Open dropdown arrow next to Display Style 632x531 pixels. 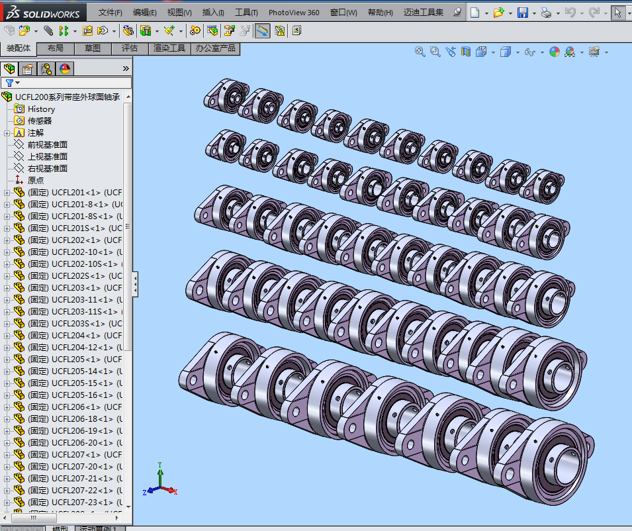[518, 52]
